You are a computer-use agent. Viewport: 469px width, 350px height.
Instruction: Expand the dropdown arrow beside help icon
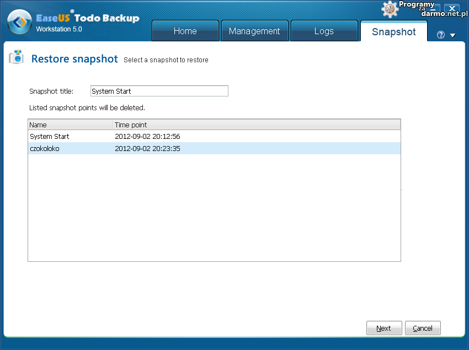pos(452,35)
